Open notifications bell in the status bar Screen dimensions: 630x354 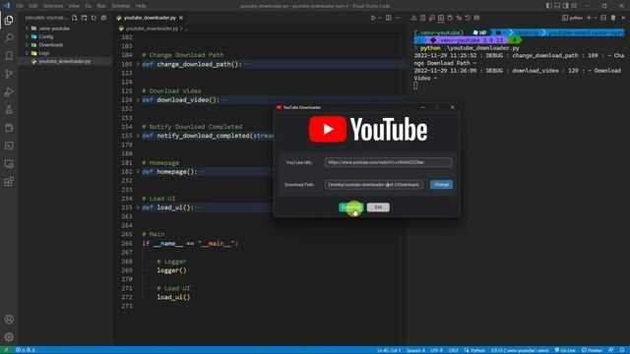point(622,350)
